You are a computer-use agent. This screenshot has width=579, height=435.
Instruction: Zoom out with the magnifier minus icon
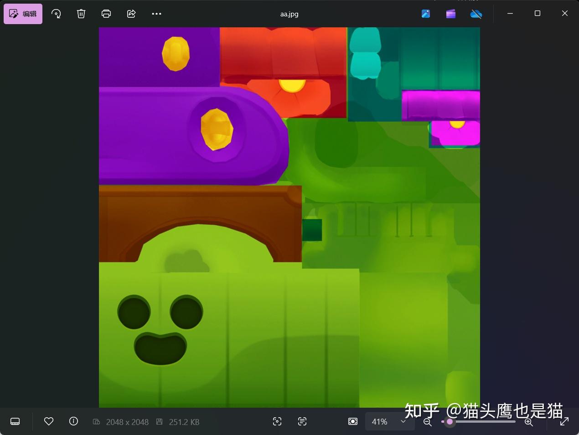tap(427, 421)
